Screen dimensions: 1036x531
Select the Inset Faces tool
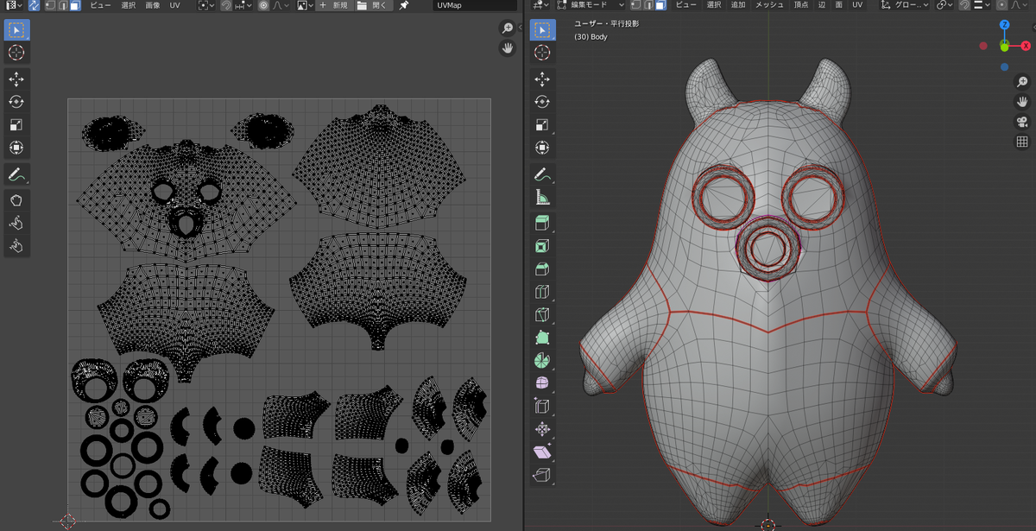click(542, 247)
